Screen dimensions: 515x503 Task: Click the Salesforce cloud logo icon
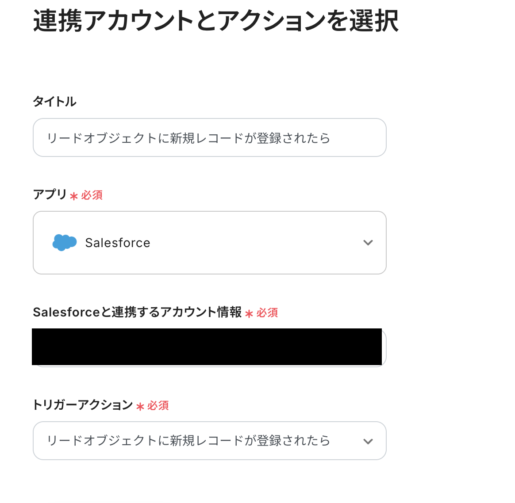click(x=65, y=243)
